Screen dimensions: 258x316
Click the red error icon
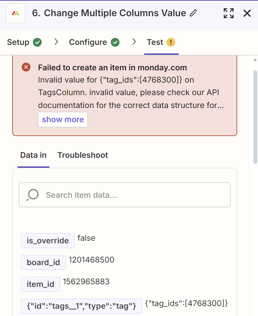[x=26, y=67]
